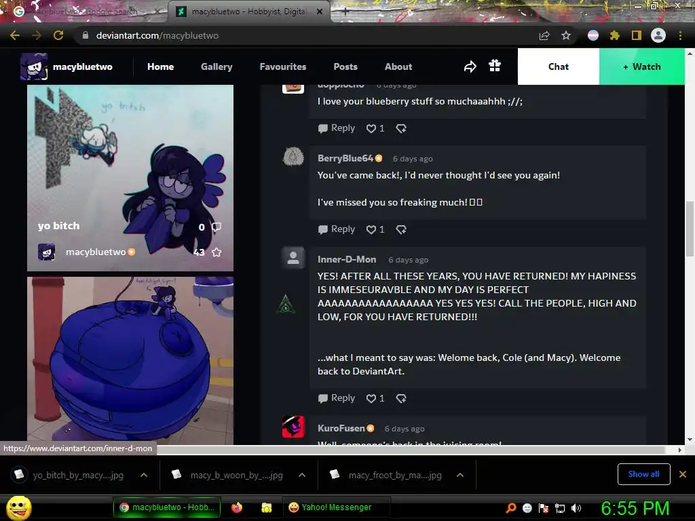Bookmark this page with the star icon
The width and height of the screenshot is (695, 521).
[566, 35]
